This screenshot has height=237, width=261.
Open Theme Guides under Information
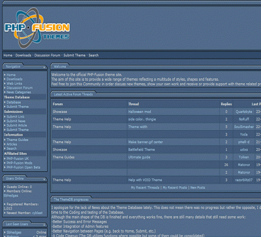(18, 140)
